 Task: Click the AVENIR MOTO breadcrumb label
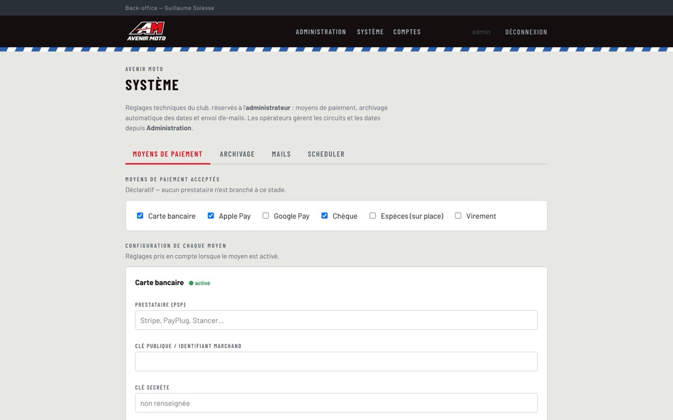click(145, 69)
